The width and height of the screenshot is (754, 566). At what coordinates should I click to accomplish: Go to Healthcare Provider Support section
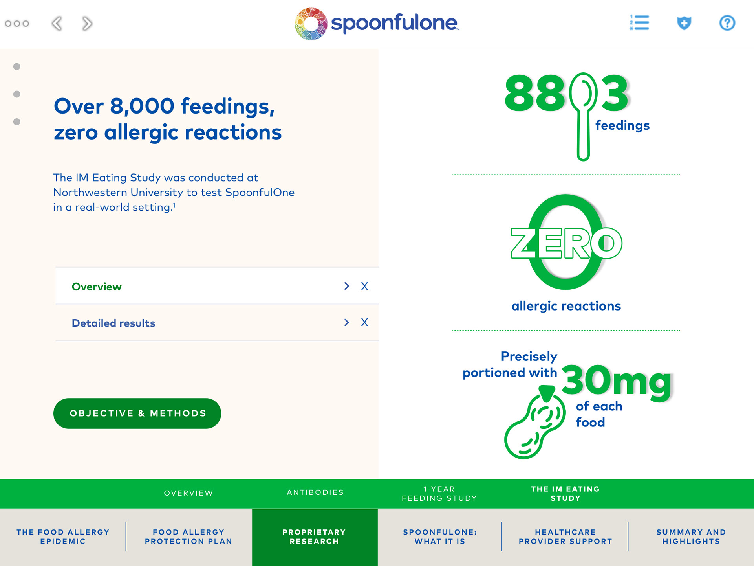(x=565, y=537)
